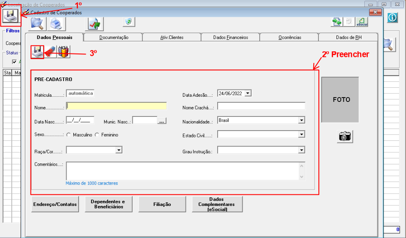Focus the Munic. Nasc. input field

click(x=145, y=120)
